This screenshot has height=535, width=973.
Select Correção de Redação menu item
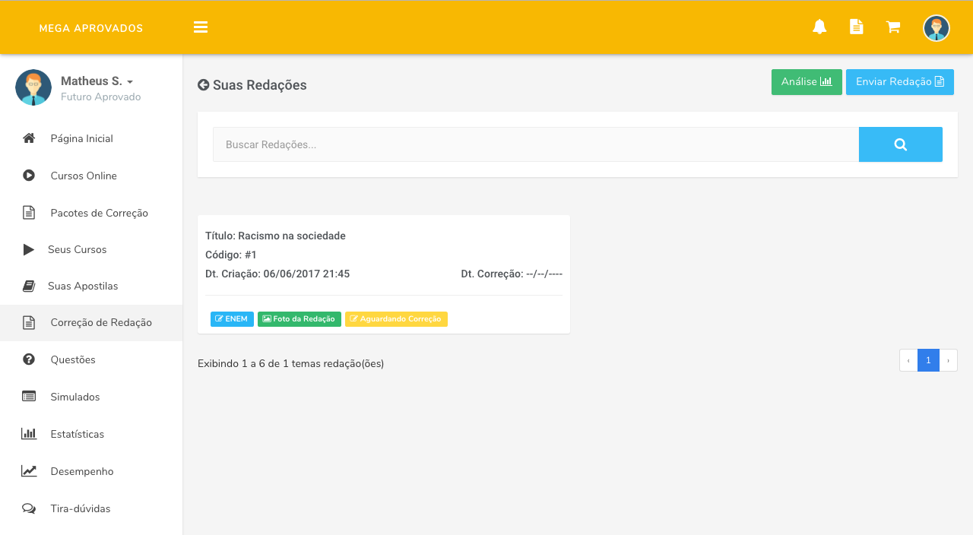(91, 322)
